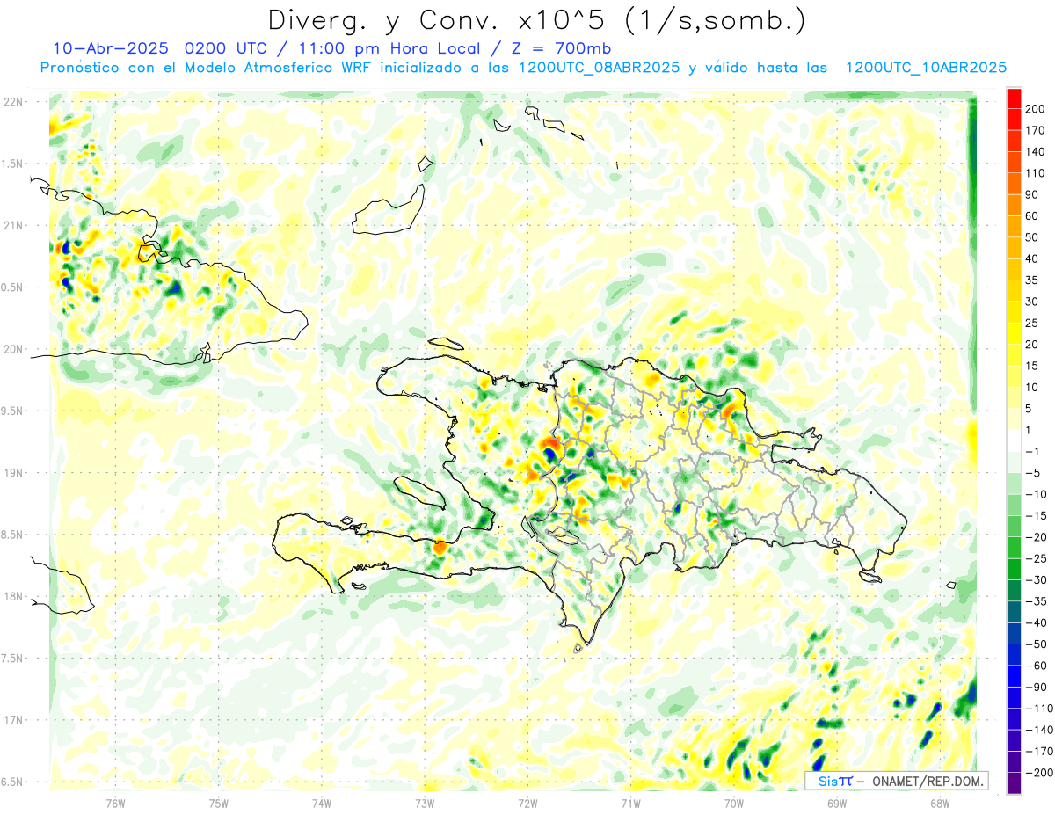Click the '76W' longitude label
Image resolution: width=1055 pixels, height=815 pixels.
pos(115,803)
